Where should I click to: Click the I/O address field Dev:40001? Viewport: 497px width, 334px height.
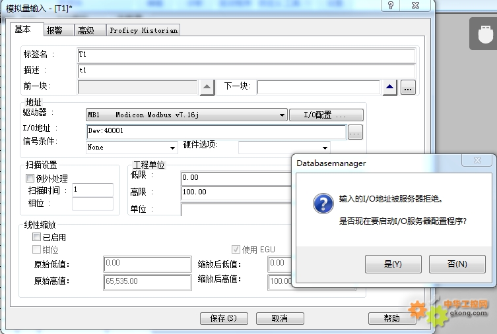point(216,131)
